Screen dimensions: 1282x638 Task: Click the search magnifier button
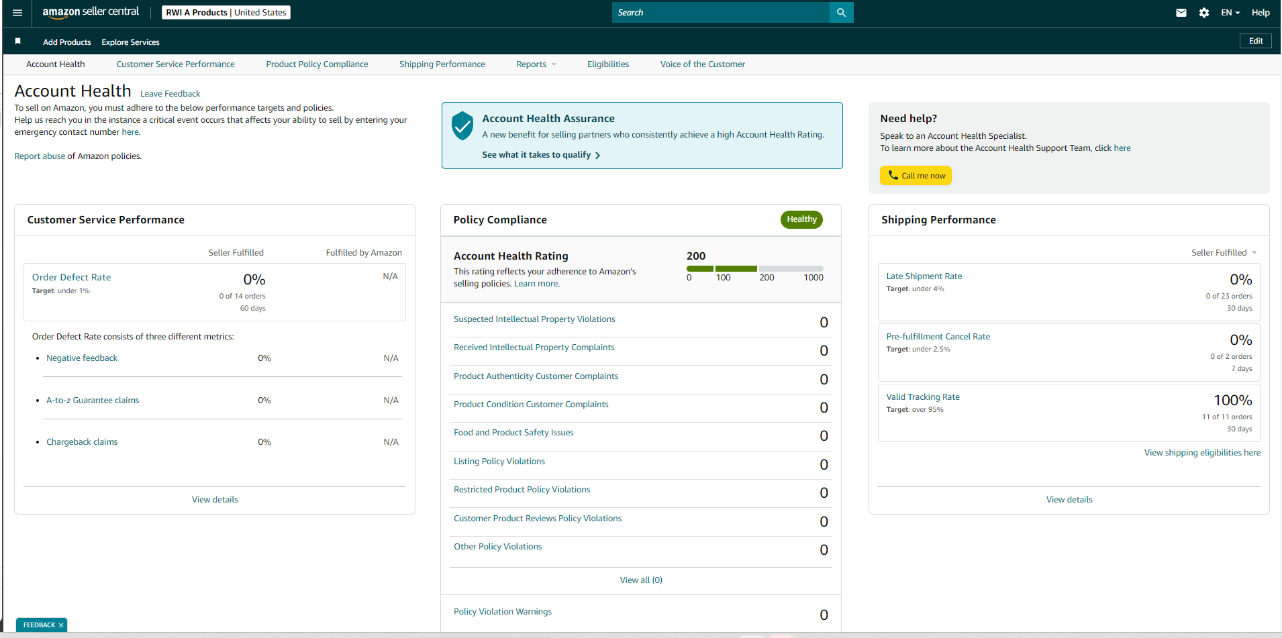tap(841, 13)
